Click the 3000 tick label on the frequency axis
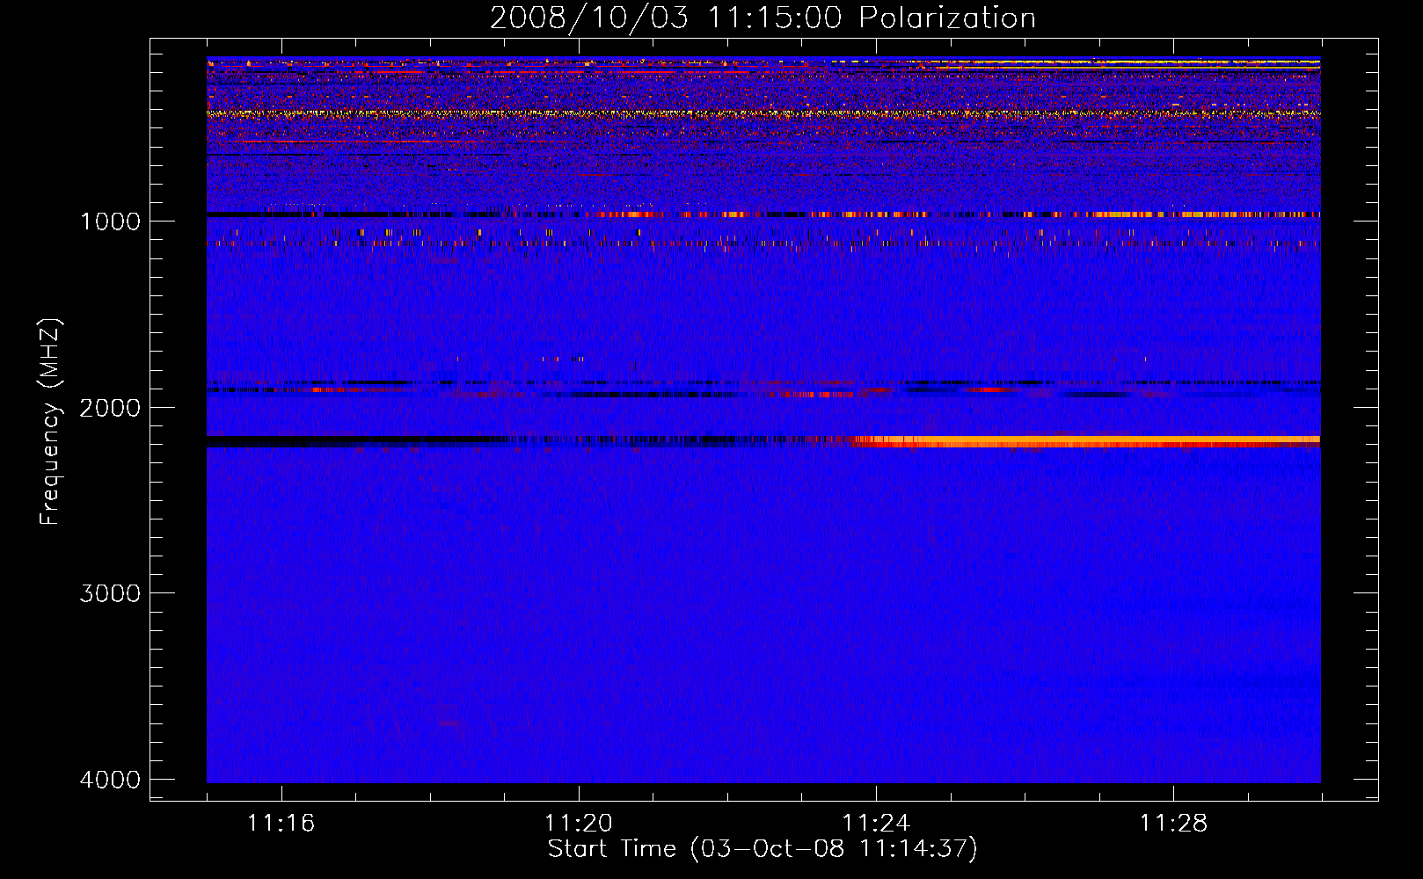 110,593
